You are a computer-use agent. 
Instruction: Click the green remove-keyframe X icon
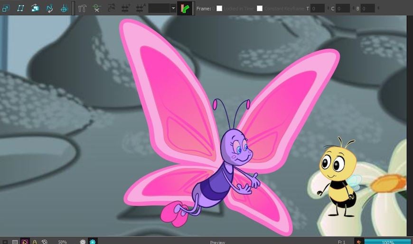click(x=97, y=9)
